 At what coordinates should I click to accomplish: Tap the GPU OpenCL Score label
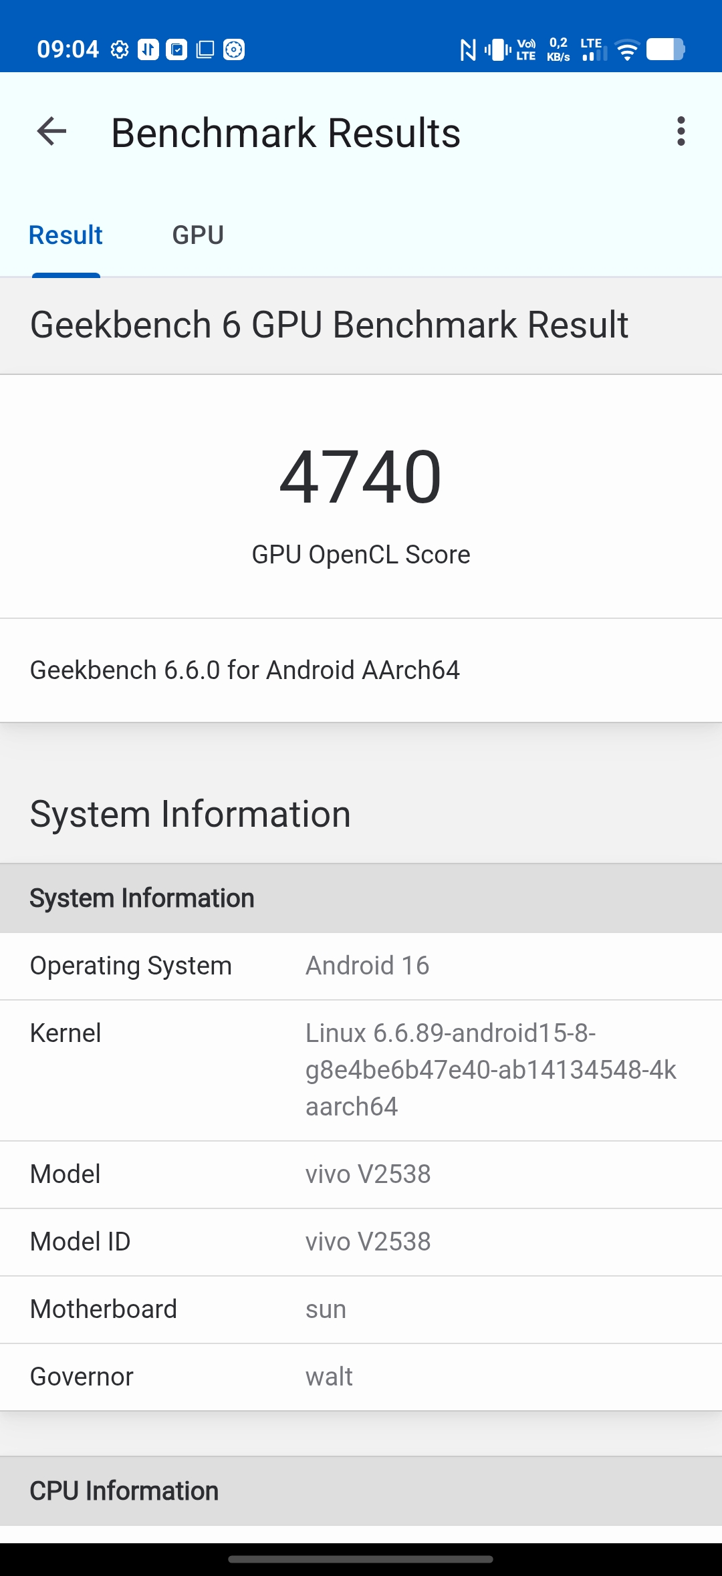coord(361,555)
